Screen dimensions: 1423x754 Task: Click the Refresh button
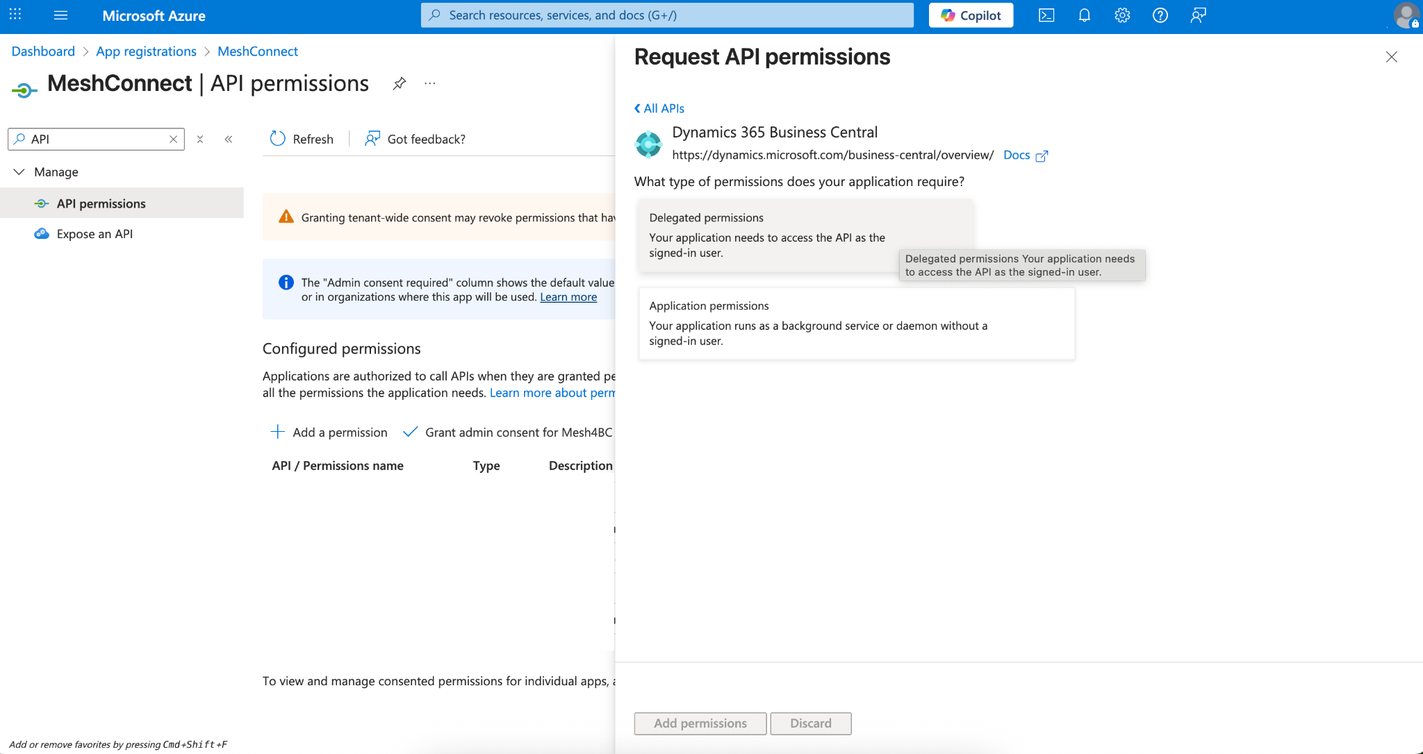(x=302, y=139)
